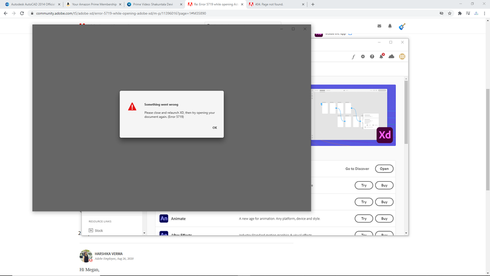490x276 pixels.
Task: Click Creative Cloud list scroll down arrow
Action: coord(406,233)
